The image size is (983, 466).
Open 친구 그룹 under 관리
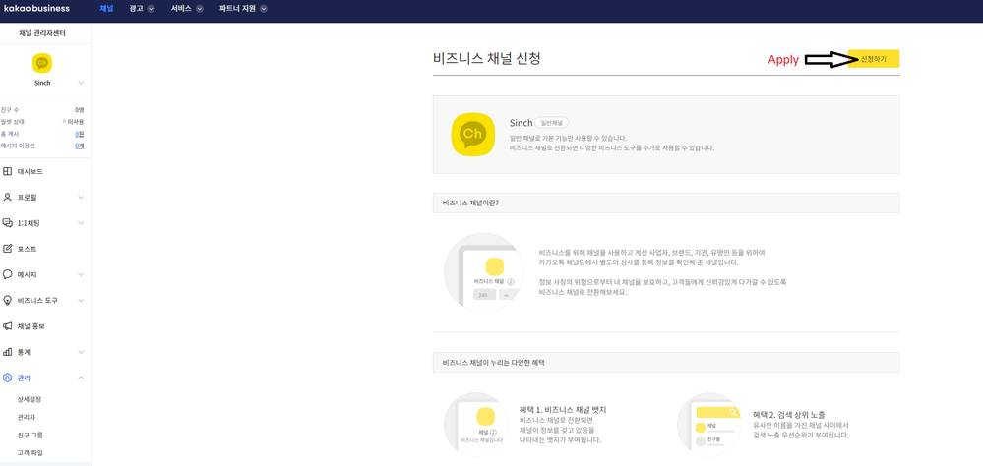click(x=31, y=435)
